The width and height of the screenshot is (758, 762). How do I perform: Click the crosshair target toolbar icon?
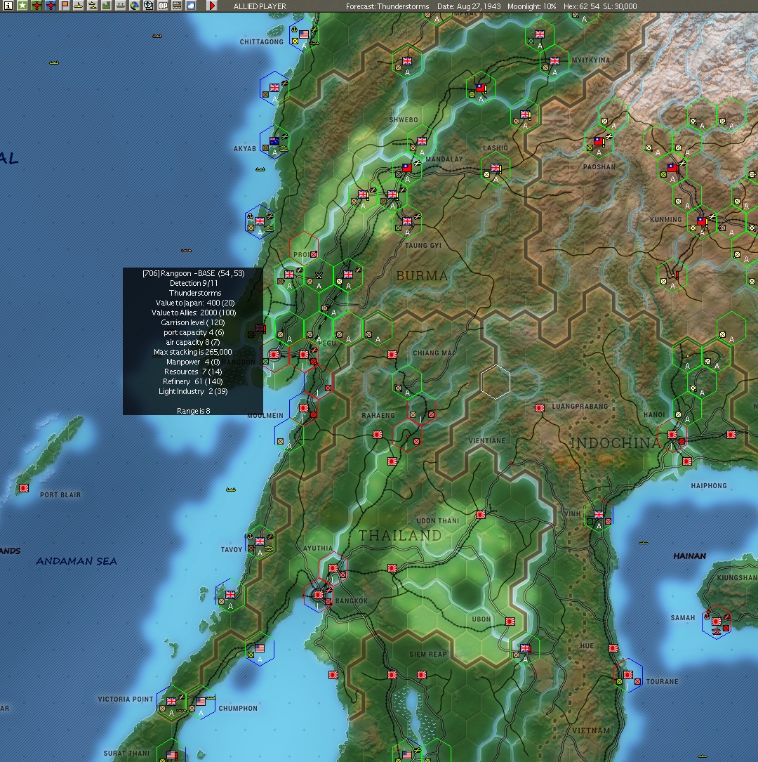point(149,6)
